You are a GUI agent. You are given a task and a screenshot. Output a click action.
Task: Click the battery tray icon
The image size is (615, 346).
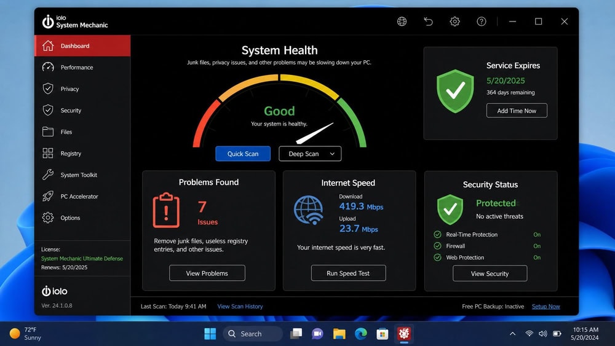pyautogui.click(x=557, y=334)
